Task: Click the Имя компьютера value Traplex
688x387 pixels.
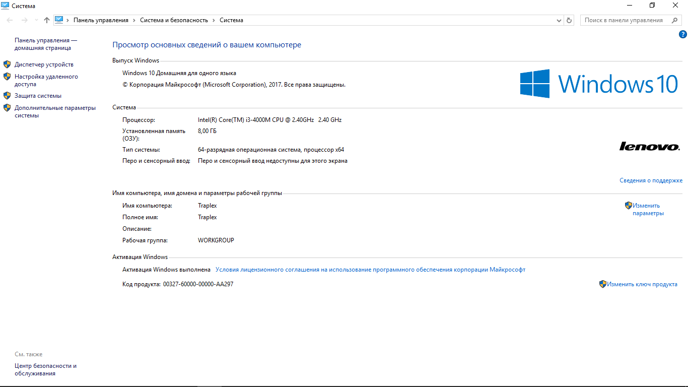Action: pyautogui.click(x=208, y=206)
